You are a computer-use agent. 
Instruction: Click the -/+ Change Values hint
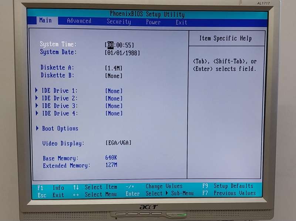(x=154, y=187)
